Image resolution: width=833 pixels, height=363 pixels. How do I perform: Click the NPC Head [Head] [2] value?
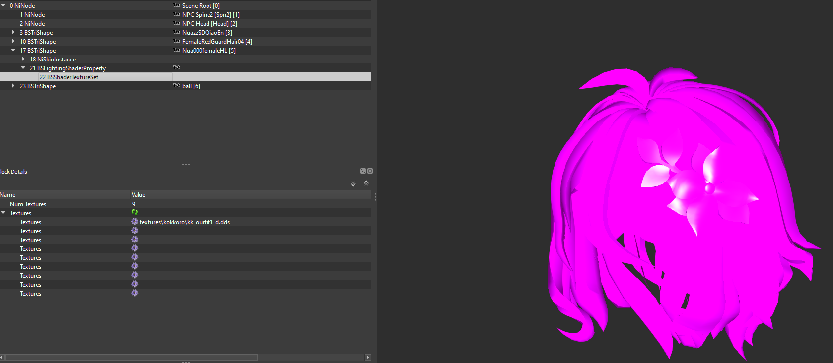[x=209, y=24]
